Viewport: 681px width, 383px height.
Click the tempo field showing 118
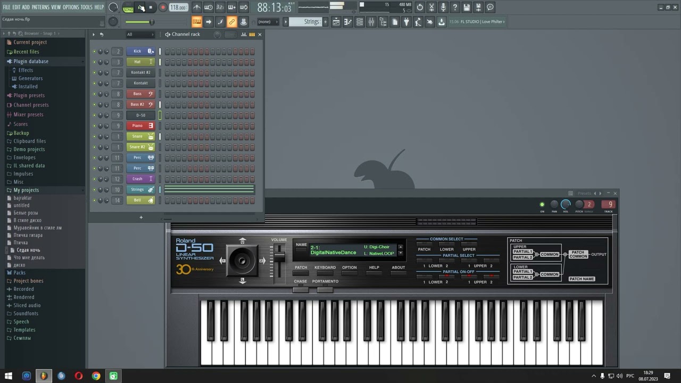pyautogui.click(x=178, y=7)
